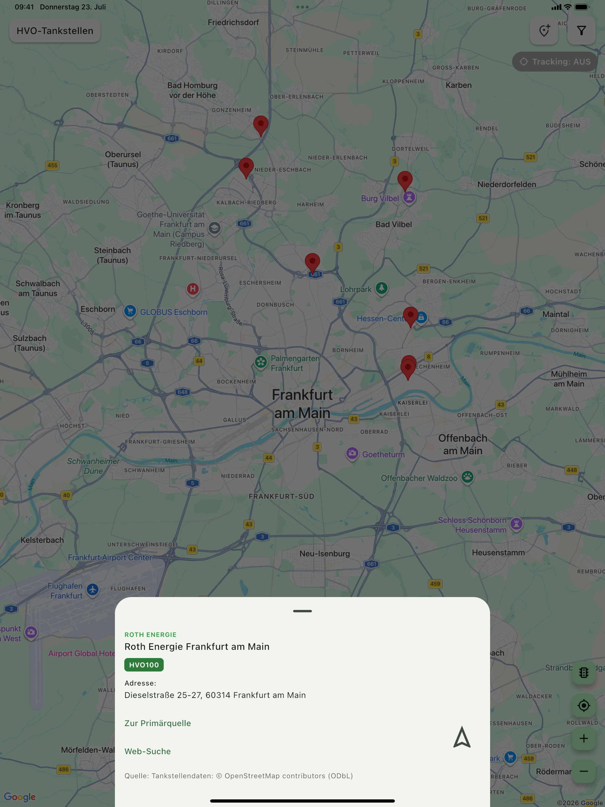Viewport: 605px width, 807px height.
Task: Tap the red hospital H marker
Action: (193, 289)
